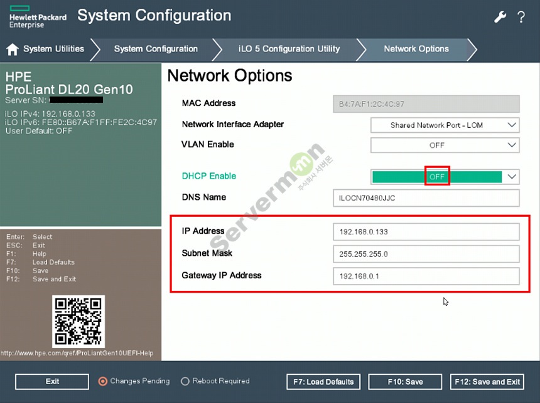The image size is (540, 403).
Task: Select the Network Options breadcrumb
Action: 416,49
